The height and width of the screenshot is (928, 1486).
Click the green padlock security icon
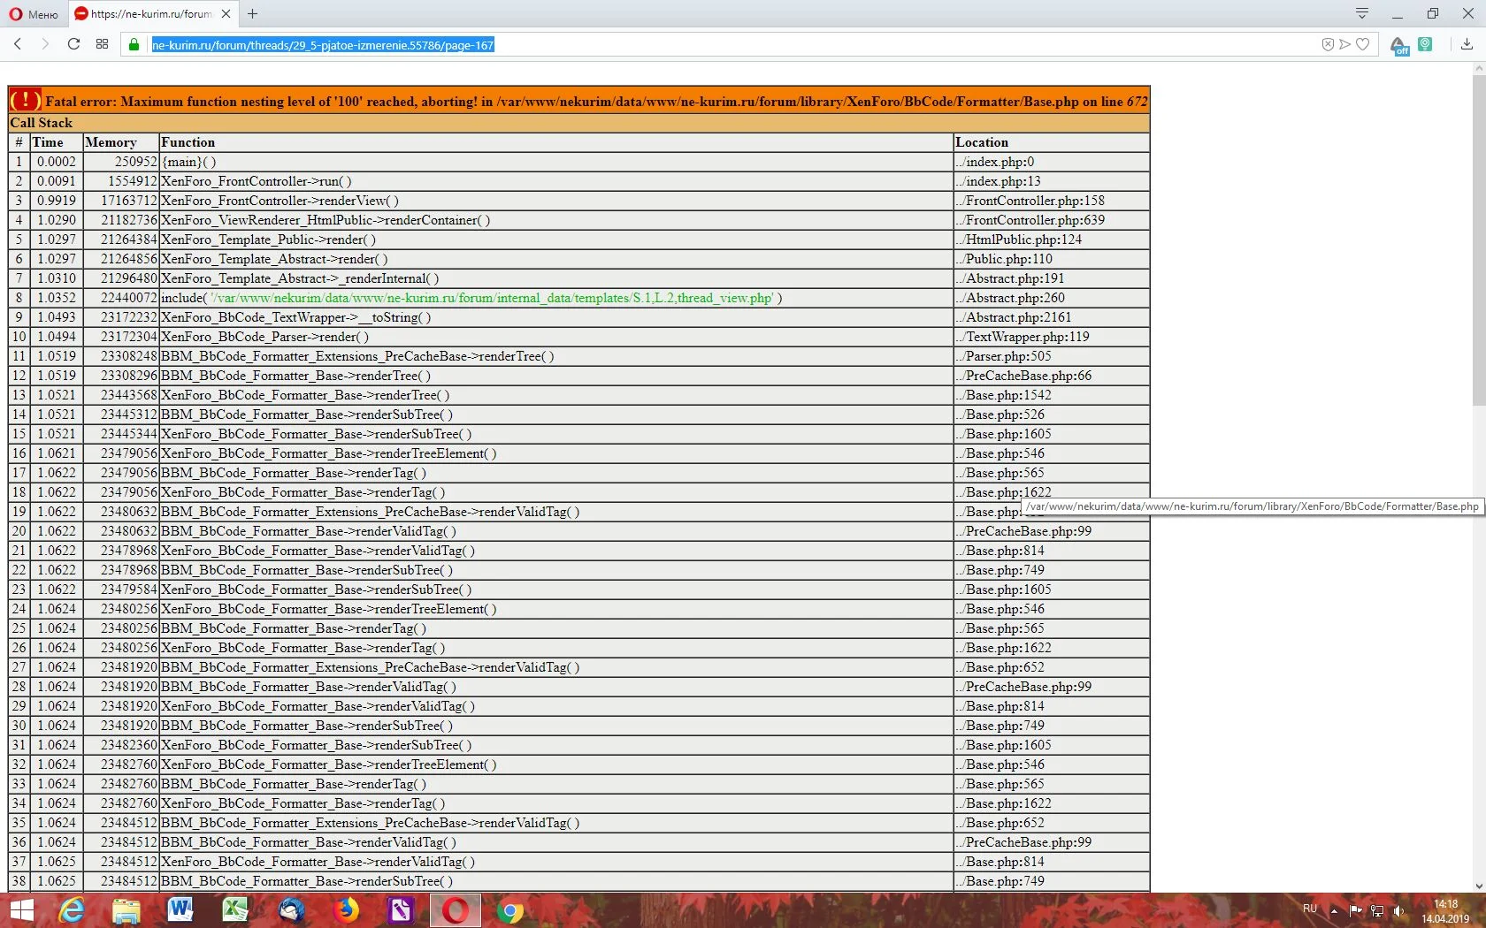(x=134, y=45)
